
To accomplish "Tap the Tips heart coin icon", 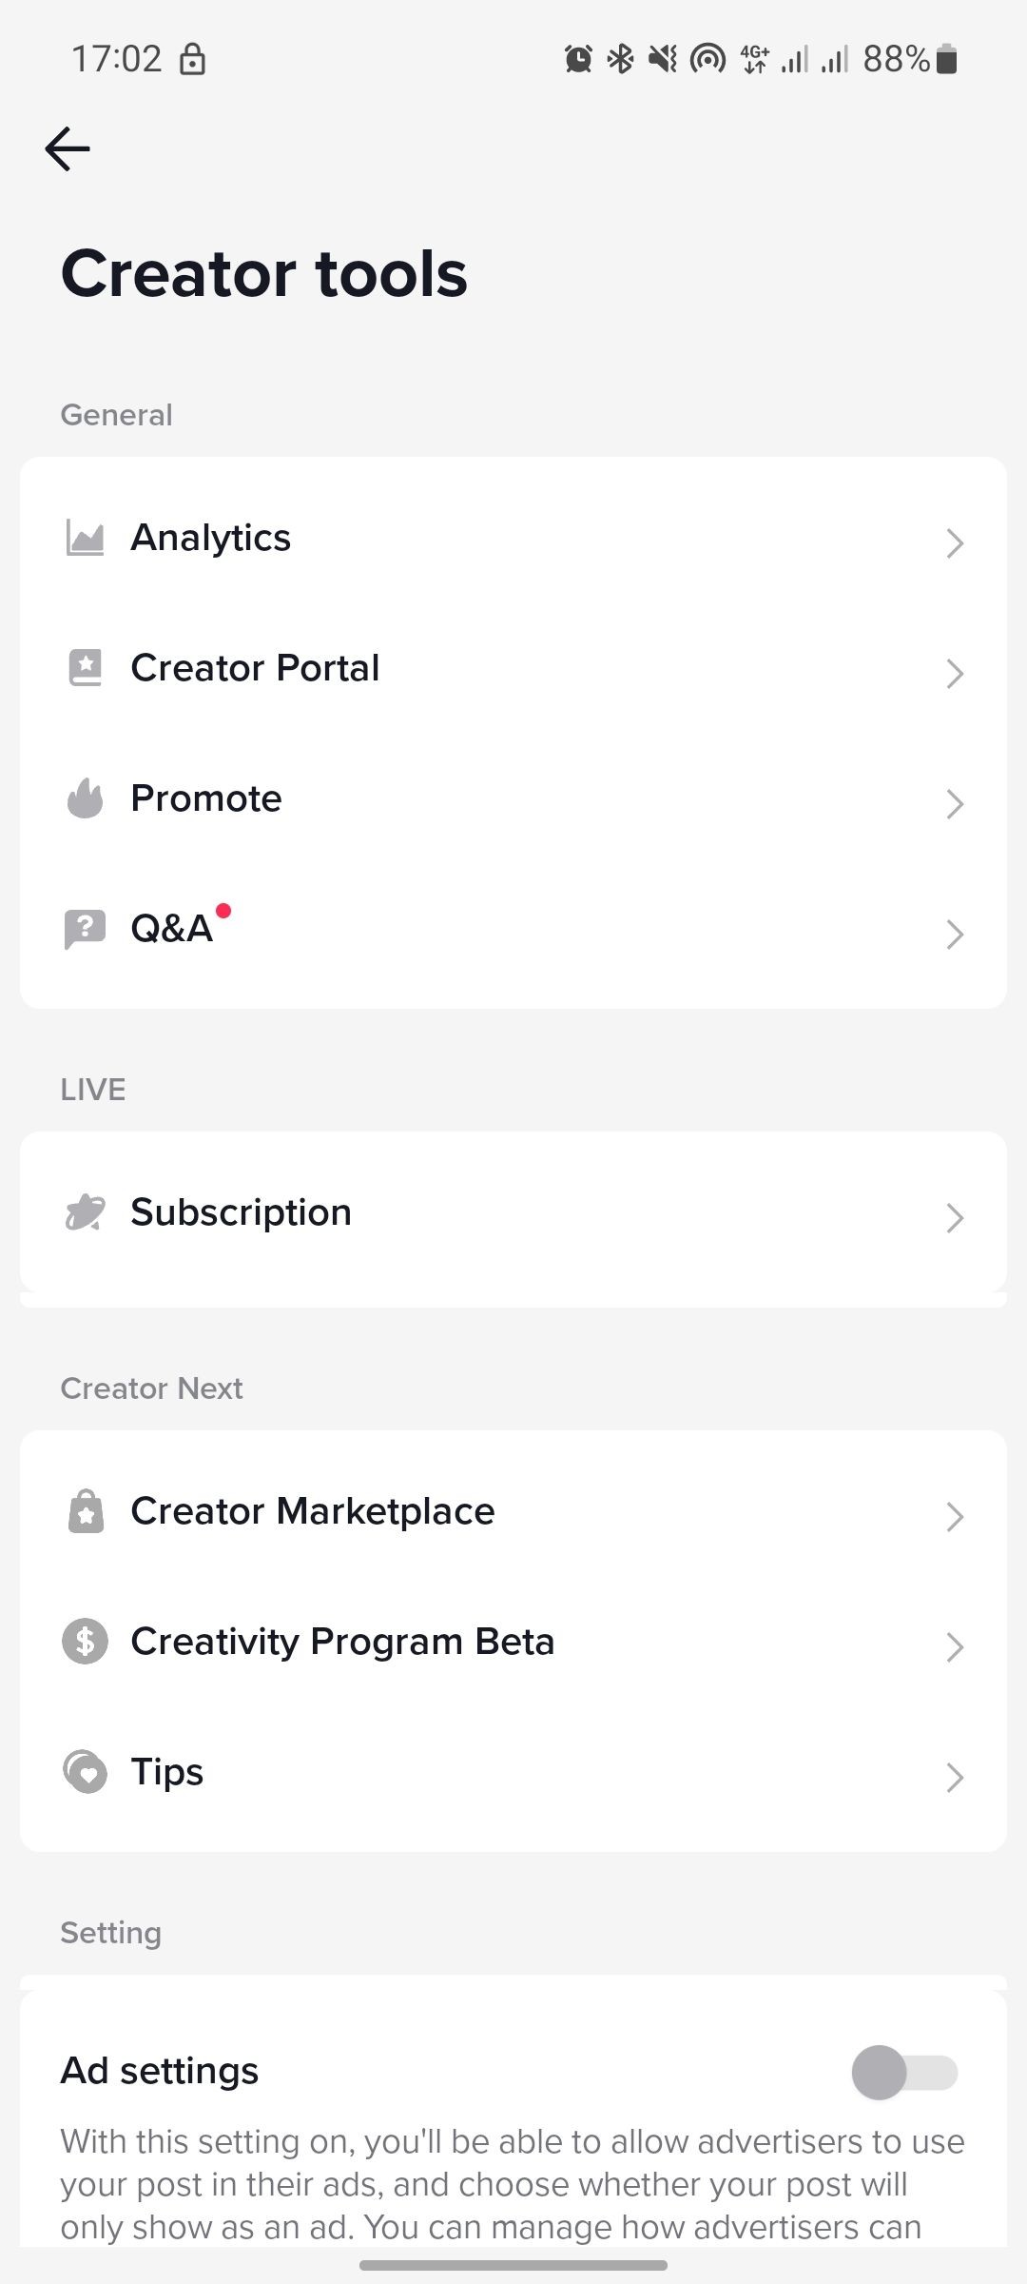I will (x=85, y=1772).
